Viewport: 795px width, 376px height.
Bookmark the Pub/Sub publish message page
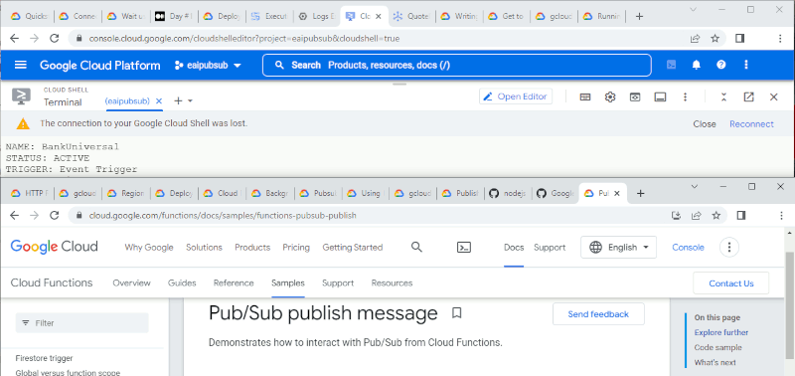[456, 313]
